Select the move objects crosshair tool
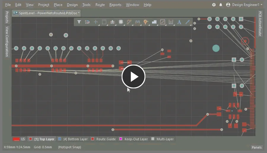Image resolution: width=267 pixels, height=153 pixels. coord(96,22)
